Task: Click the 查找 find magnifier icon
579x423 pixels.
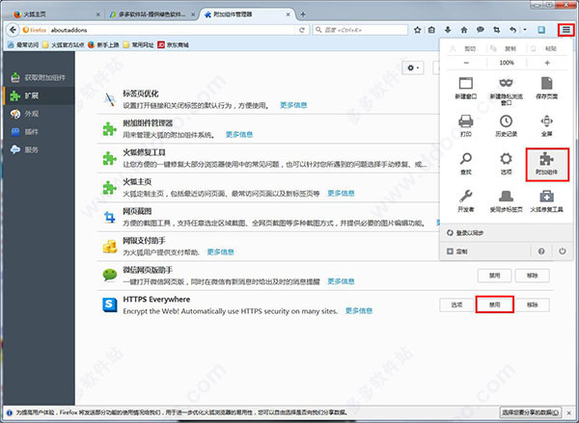Action: click(466, 164)
